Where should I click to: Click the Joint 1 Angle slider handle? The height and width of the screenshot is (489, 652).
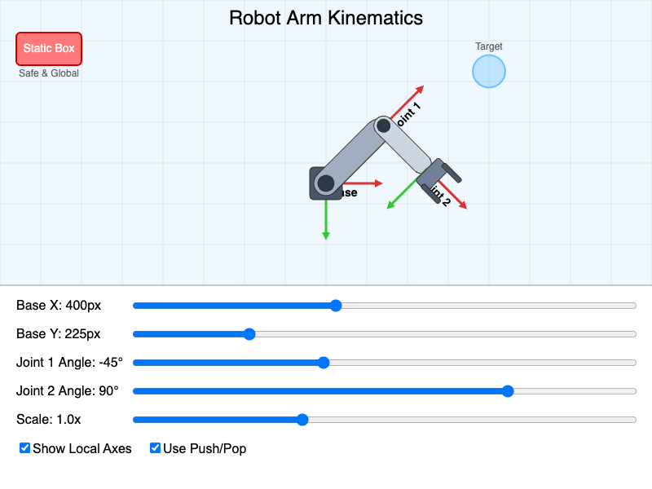point(324,363)
